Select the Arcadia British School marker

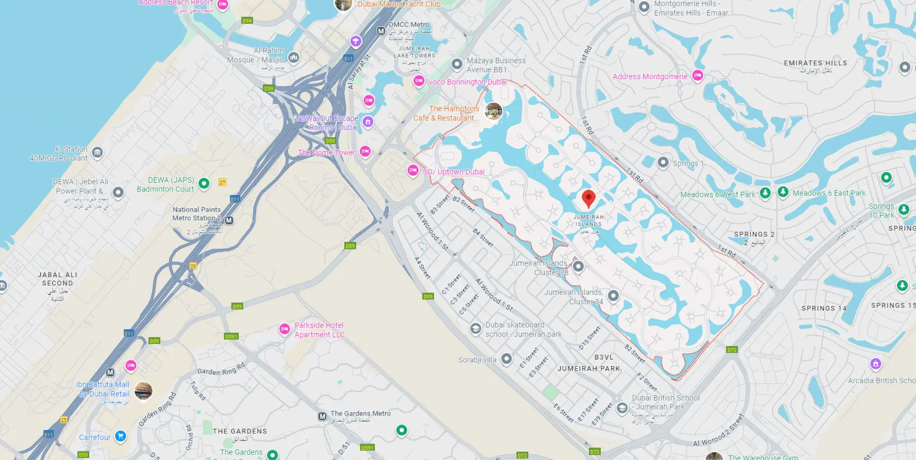coord(876,364)
